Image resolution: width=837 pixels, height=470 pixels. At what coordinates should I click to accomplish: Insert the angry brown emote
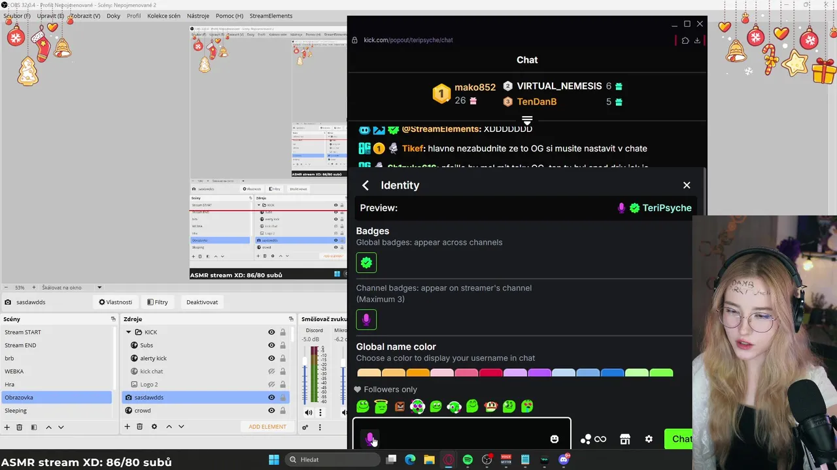pyautogui.click(x=400, y=407)
